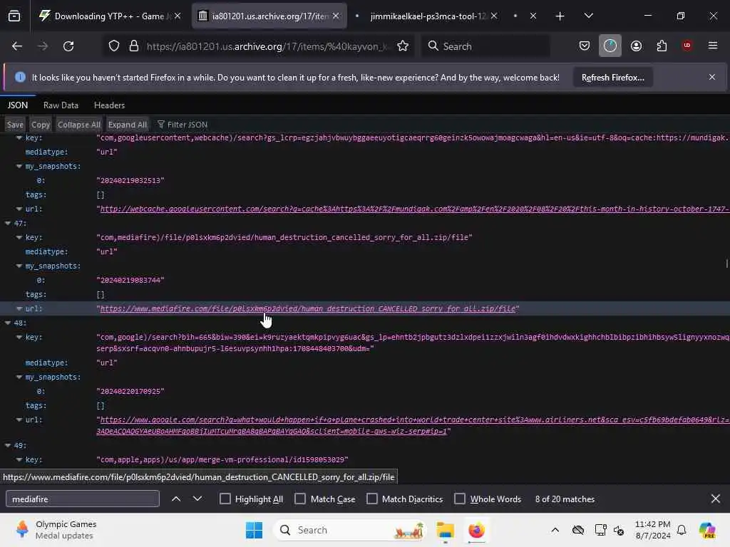Open the Firefox account profile icon
This screenshot has height=547, width=730.
(x=636, y=46)
